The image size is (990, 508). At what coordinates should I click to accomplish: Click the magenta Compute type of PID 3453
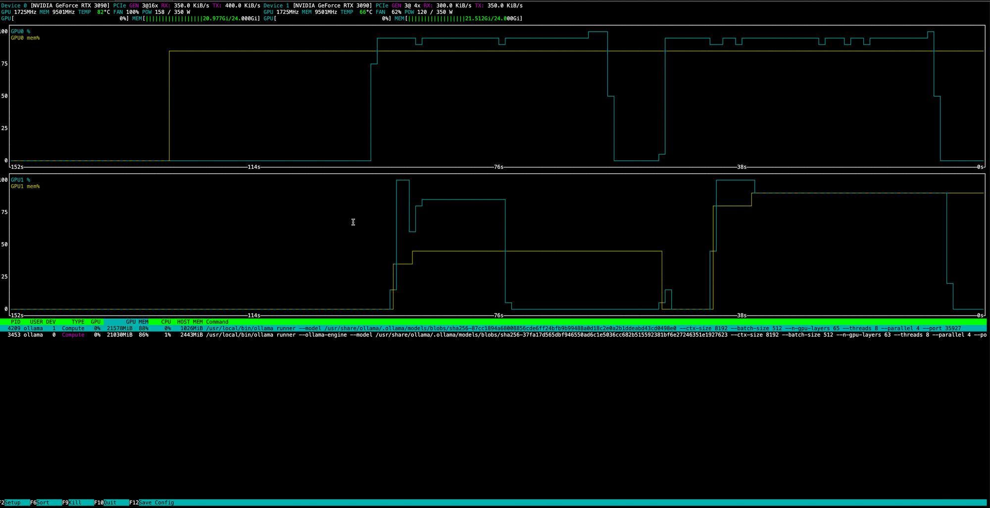[73, 335]
